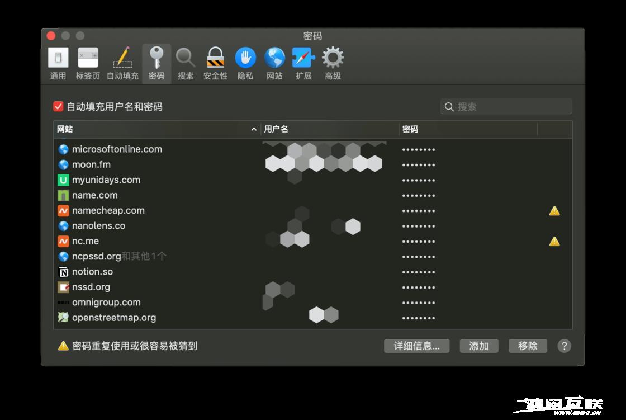The image size is (626, 420).
Task: Open the 高级 (Advanced) gear pane
Action: (333, 64)
